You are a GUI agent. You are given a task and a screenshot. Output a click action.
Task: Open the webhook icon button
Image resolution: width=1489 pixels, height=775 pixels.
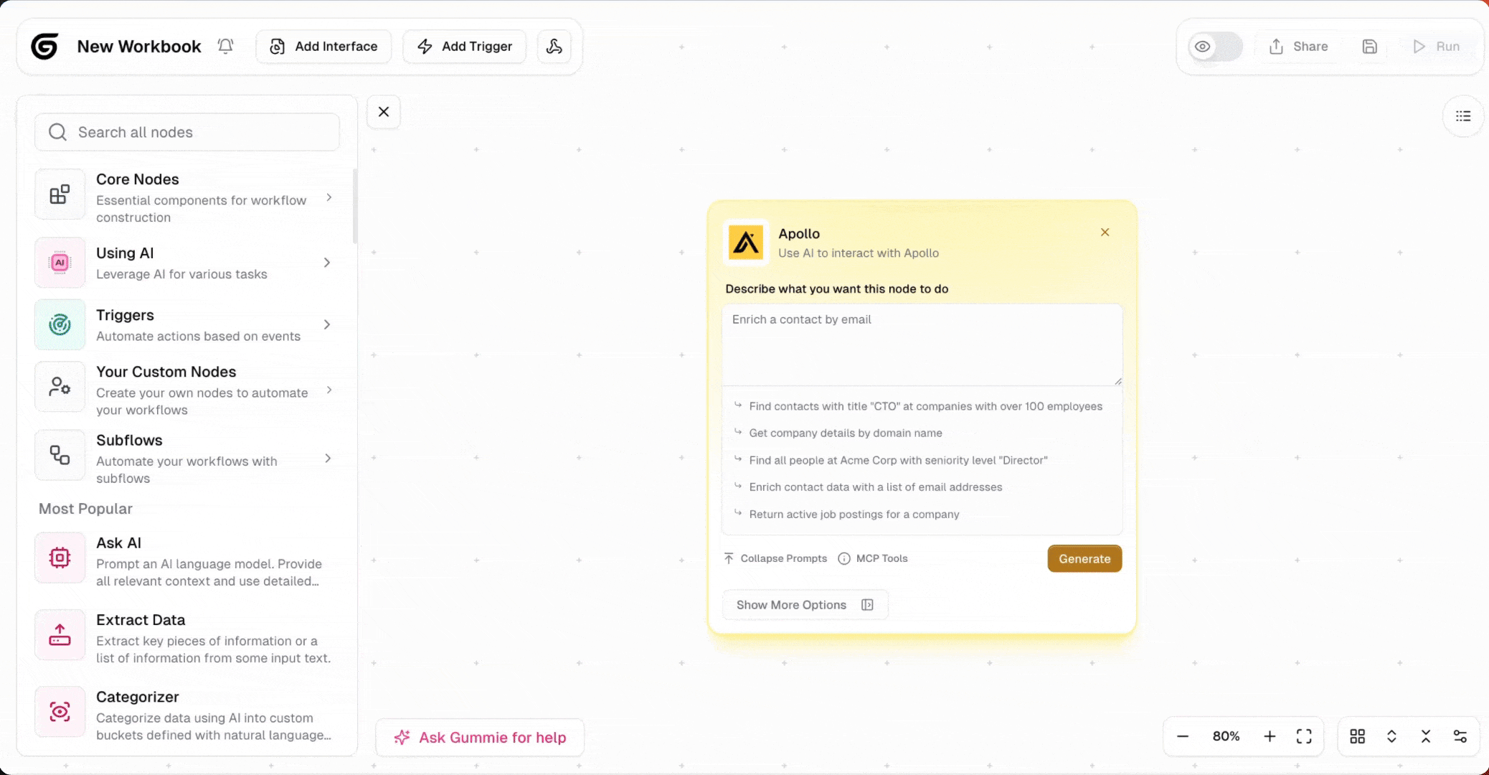pyautogui.click(x=554, y=47)
